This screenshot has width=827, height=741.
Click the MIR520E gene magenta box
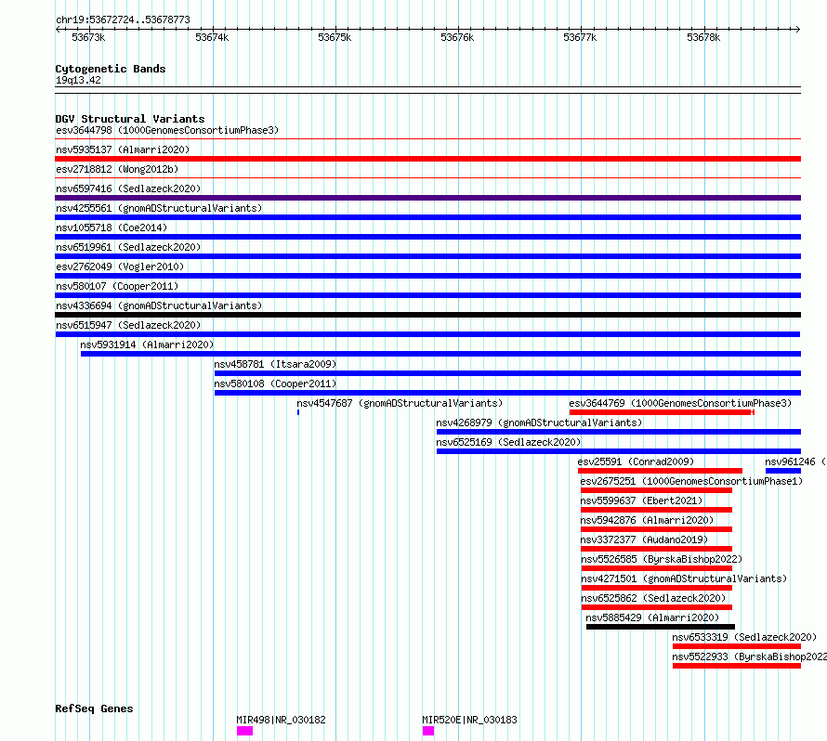(428, 731)
